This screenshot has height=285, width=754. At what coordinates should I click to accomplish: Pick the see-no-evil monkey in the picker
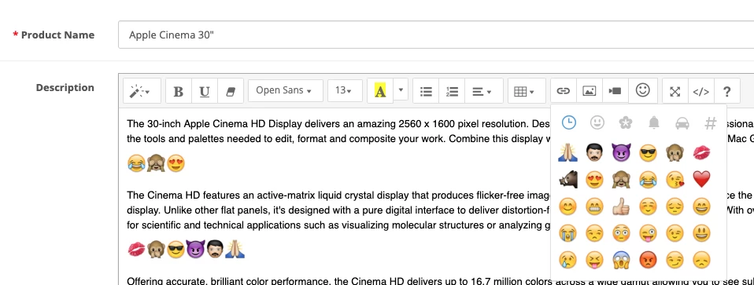[x=621, y=180]
